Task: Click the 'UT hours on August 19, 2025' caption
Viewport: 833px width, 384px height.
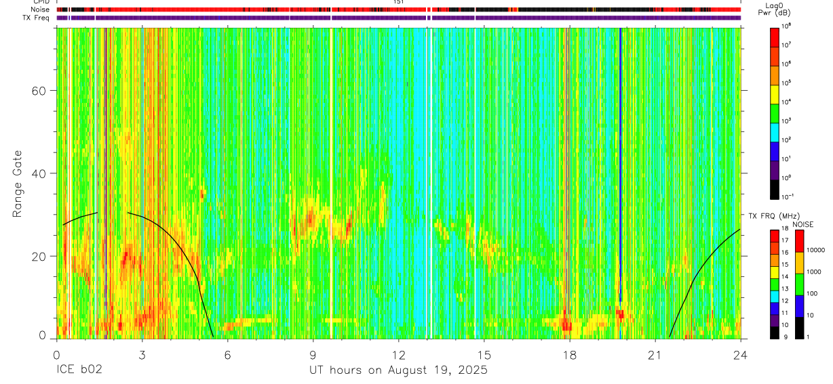Action: click(x=398, y=370)
